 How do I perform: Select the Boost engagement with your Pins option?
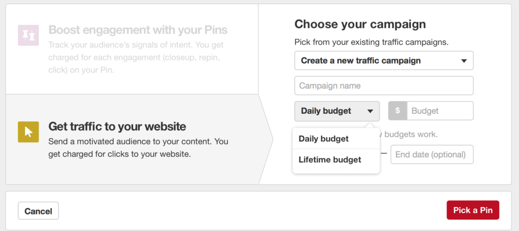coord(132,49)
